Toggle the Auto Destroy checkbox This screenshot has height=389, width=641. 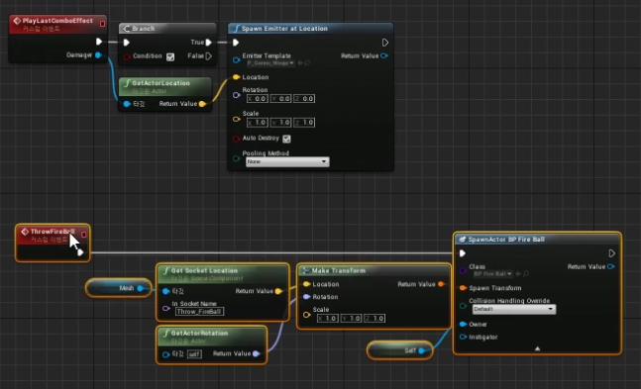pos(286,139)
